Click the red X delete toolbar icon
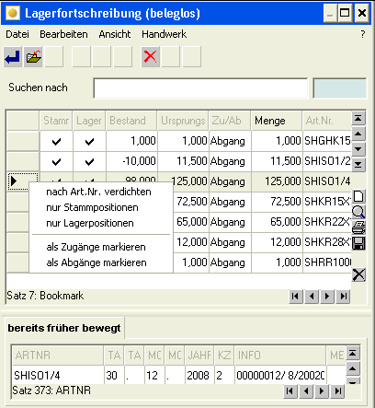 pyautogui.click(x=150, y=57)
